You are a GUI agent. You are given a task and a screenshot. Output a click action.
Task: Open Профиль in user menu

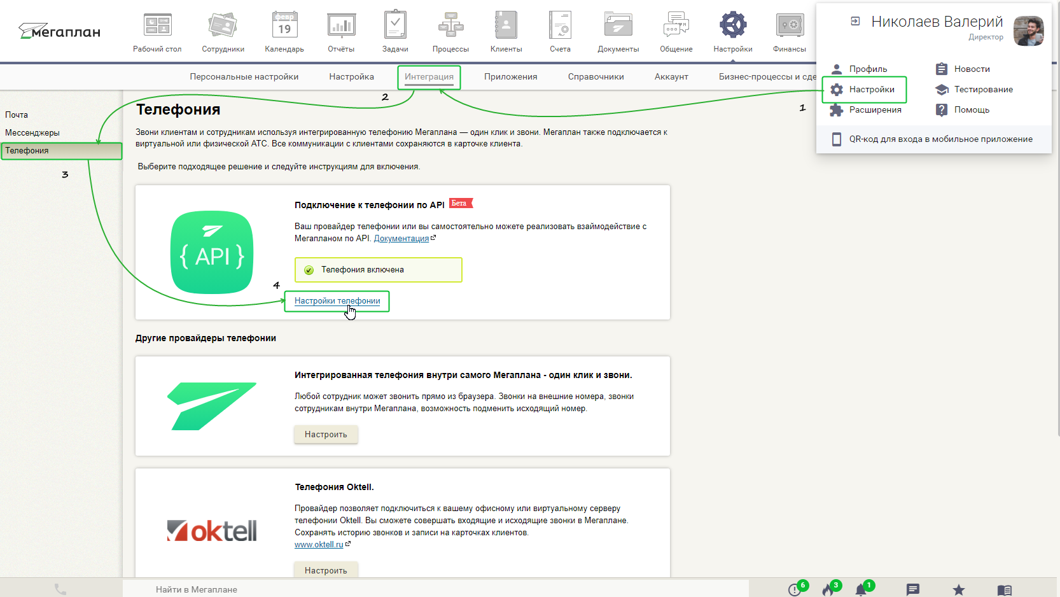click(859, 69)
